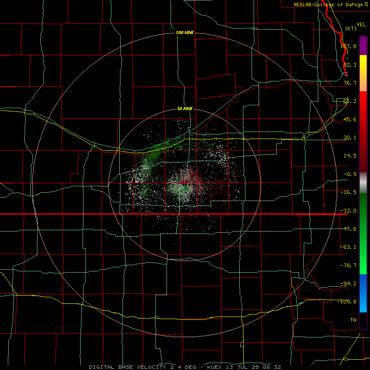Click the -16.5 legend value
The image size is (370, 370).
(x=348, y=192)
